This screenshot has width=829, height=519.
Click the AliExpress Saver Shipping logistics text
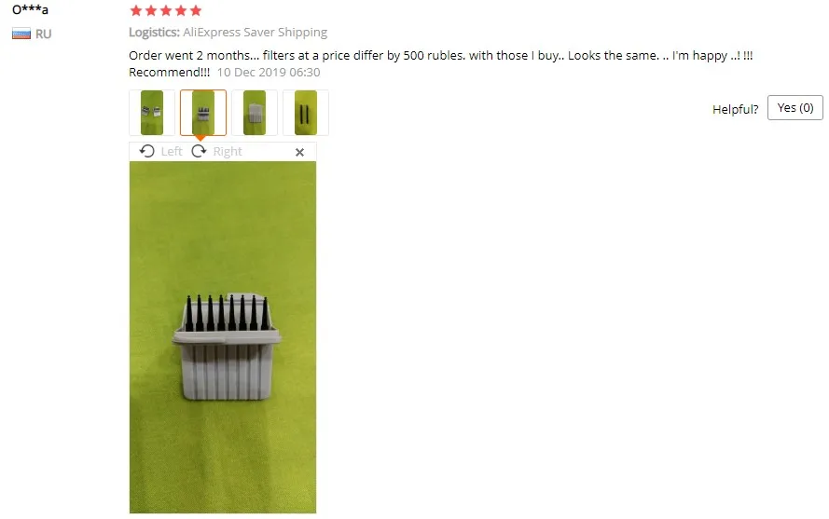(x=255, y=33)
